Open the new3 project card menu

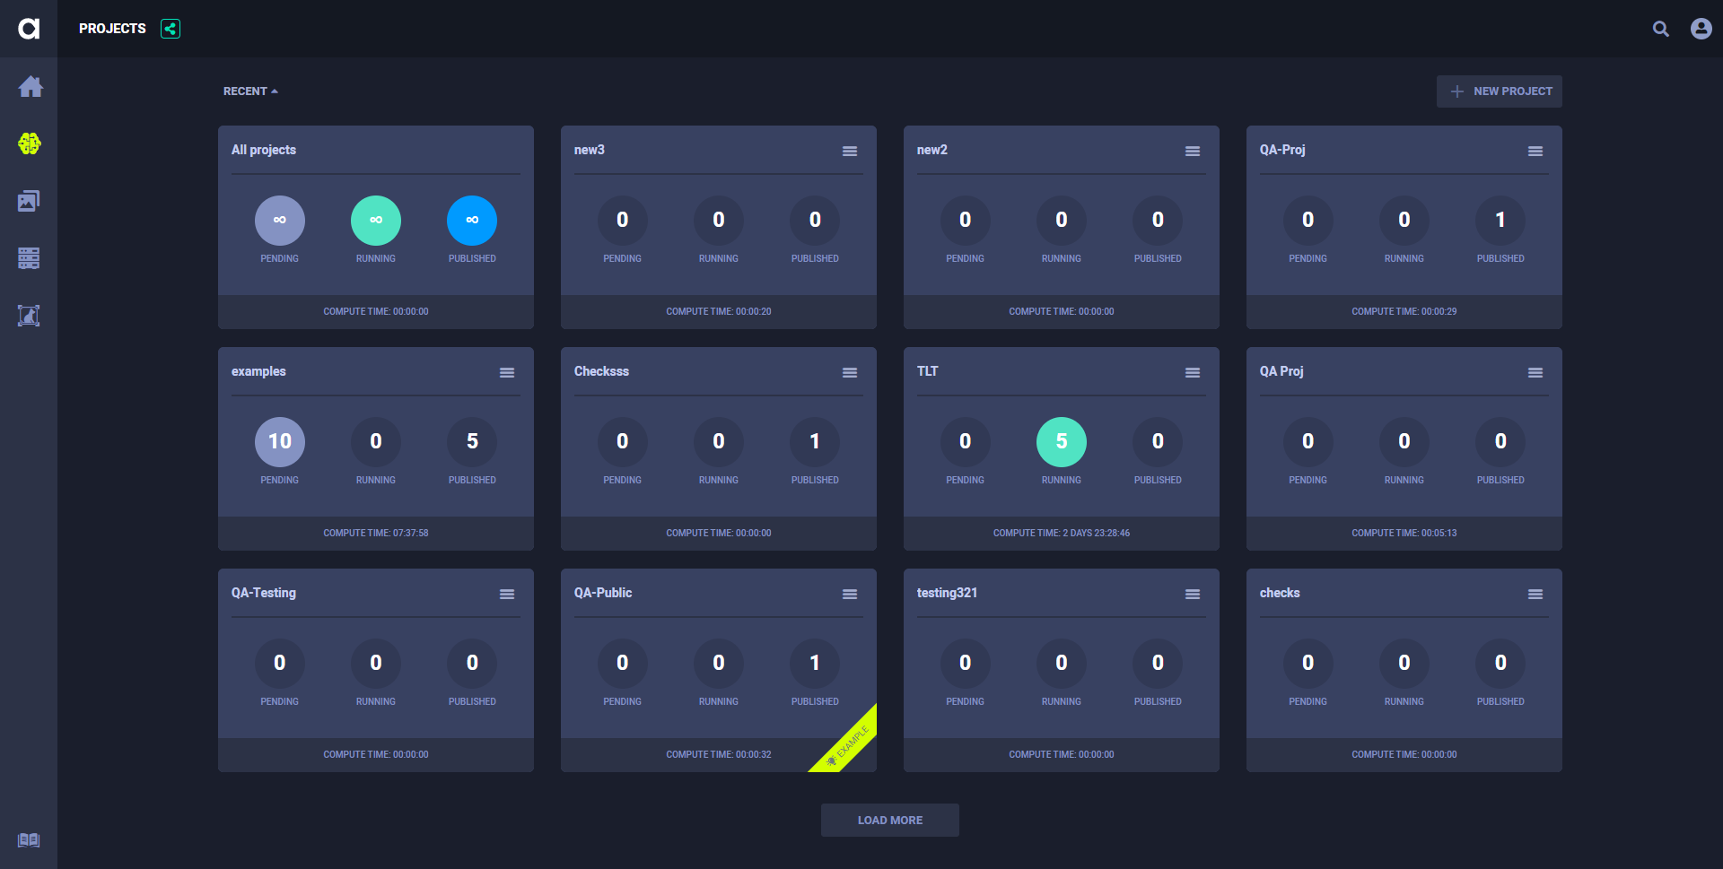[x=849, y=151]
